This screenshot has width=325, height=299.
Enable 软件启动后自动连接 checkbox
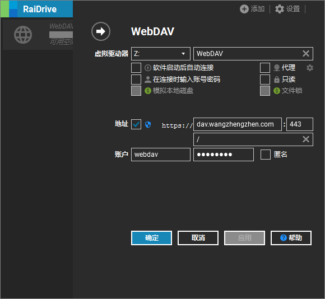click(136, 68)
